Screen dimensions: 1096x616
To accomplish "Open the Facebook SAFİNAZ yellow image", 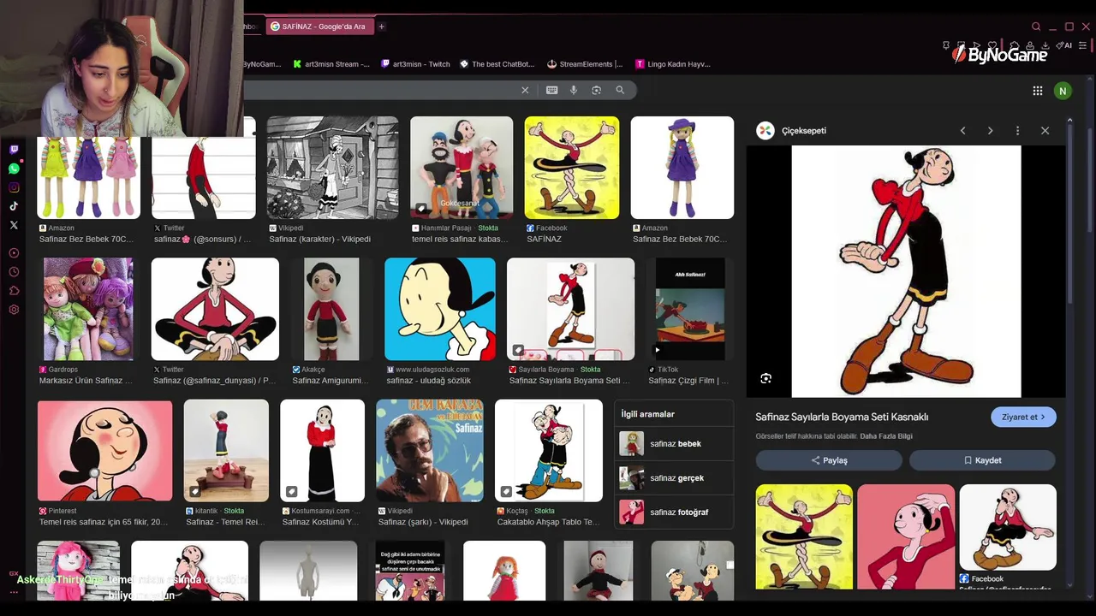I will (x=571, y=168).
